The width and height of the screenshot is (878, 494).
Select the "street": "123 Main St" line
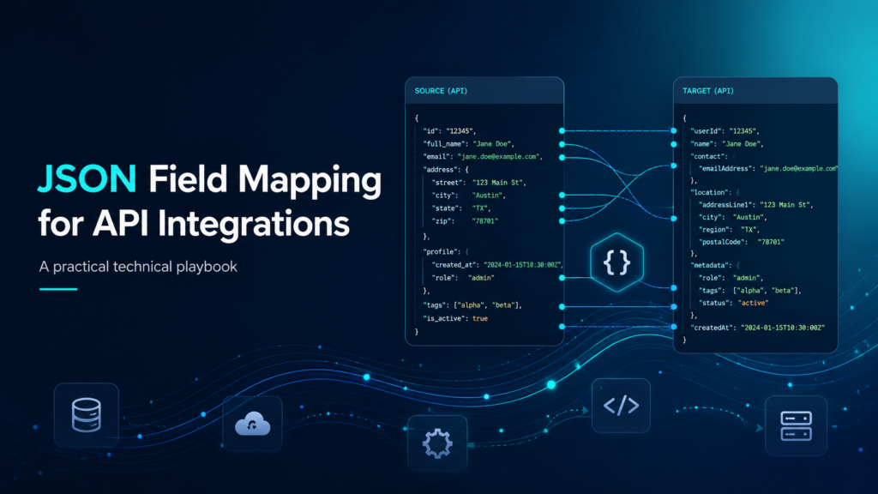coord(478,183)
